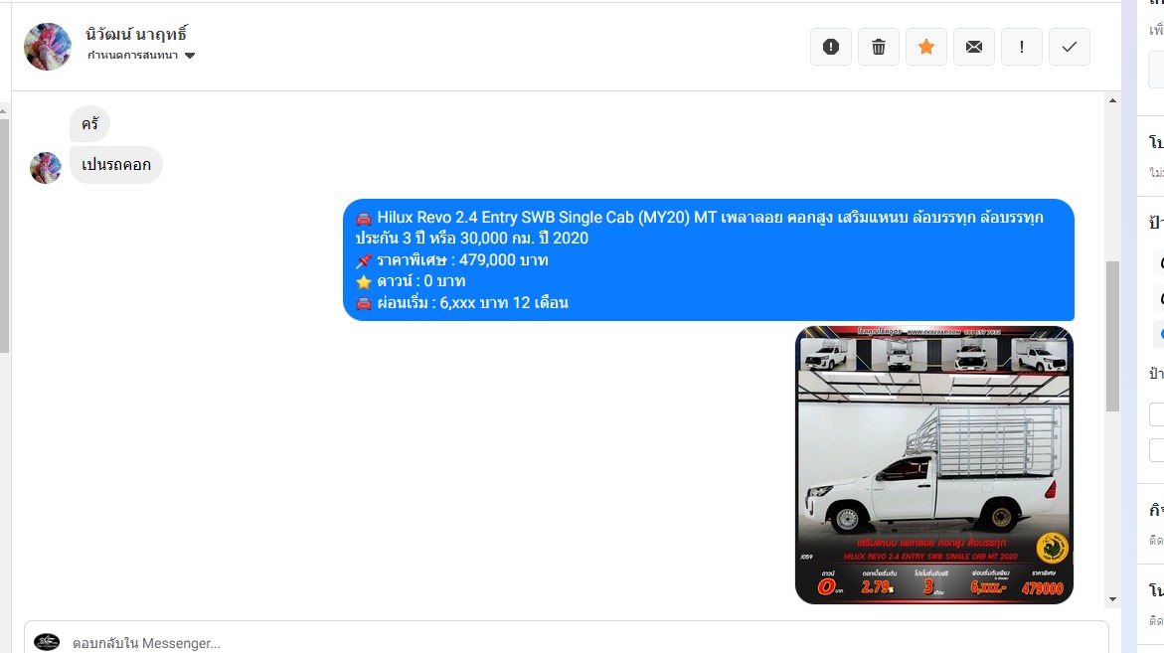Image resolution: width=1164 pixels, height=653 pixels.
Task: Mark as unread using the envelope icon
Action: tap(974, 47)
